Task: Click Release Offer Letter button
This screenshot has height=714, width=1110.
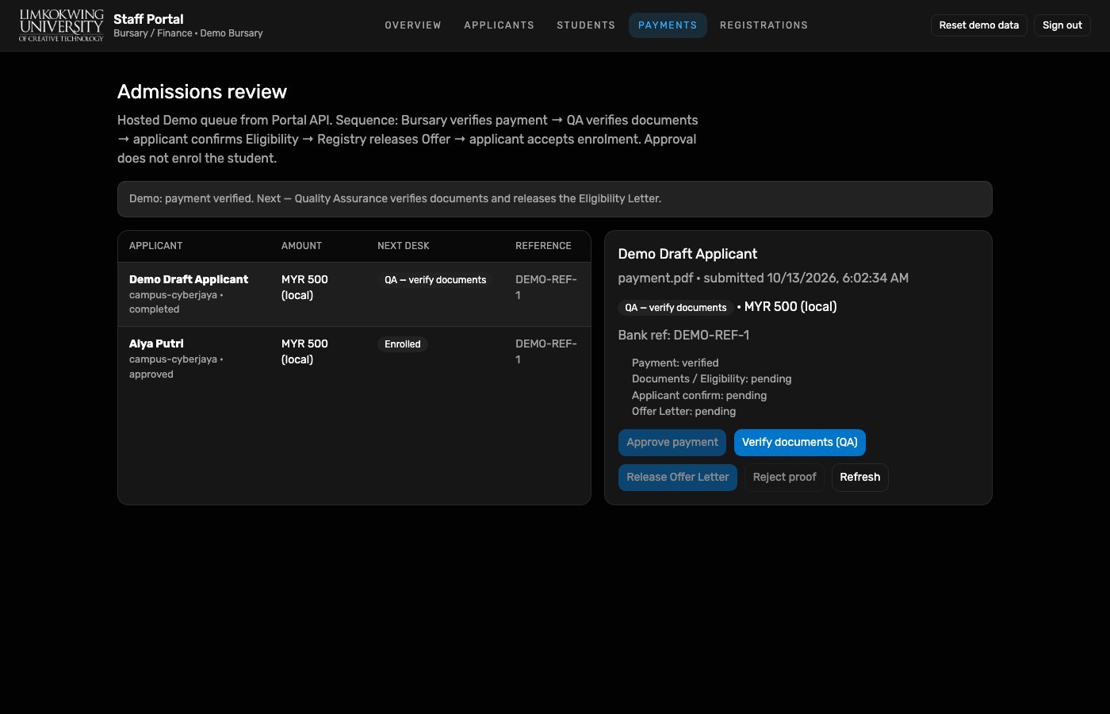Action: click(x=678, y=478)
